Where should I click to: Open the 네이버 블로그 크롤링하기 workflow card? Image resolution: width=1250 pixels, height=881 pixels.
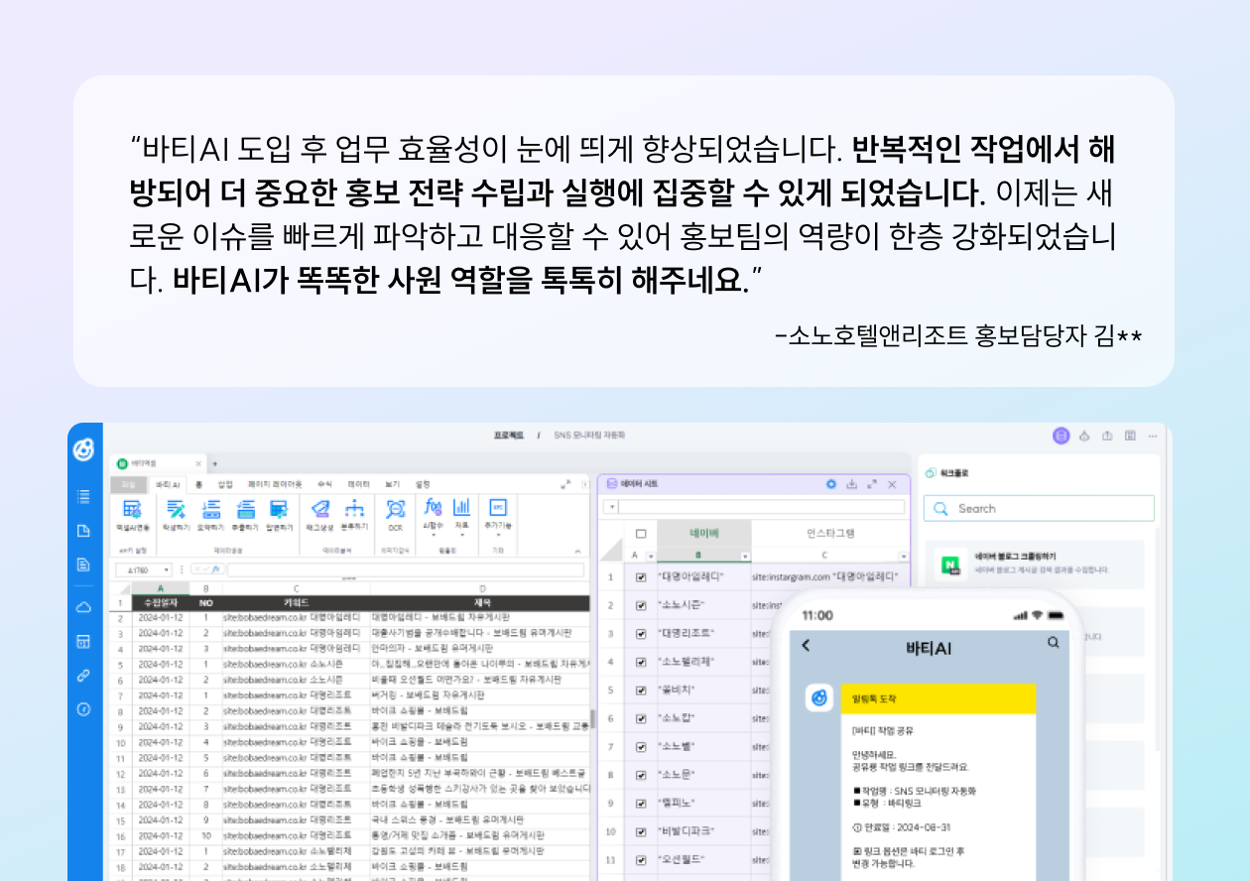pos(1035,566)
